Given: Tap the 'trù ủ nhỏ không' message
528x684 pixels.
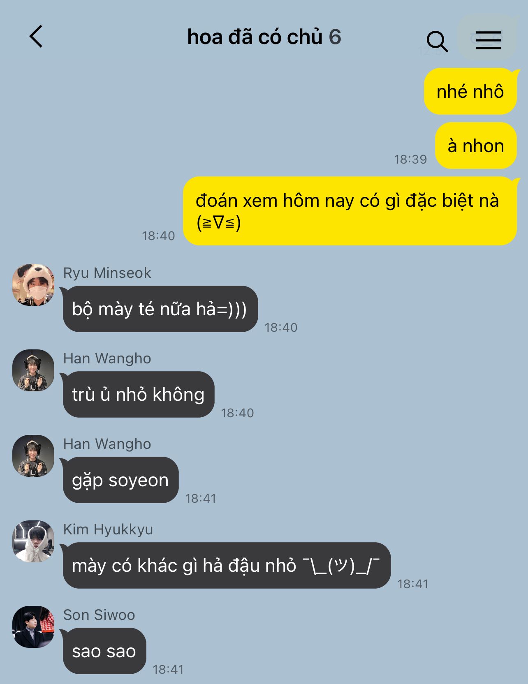Looking at the screenshot, I should point(139,394).
